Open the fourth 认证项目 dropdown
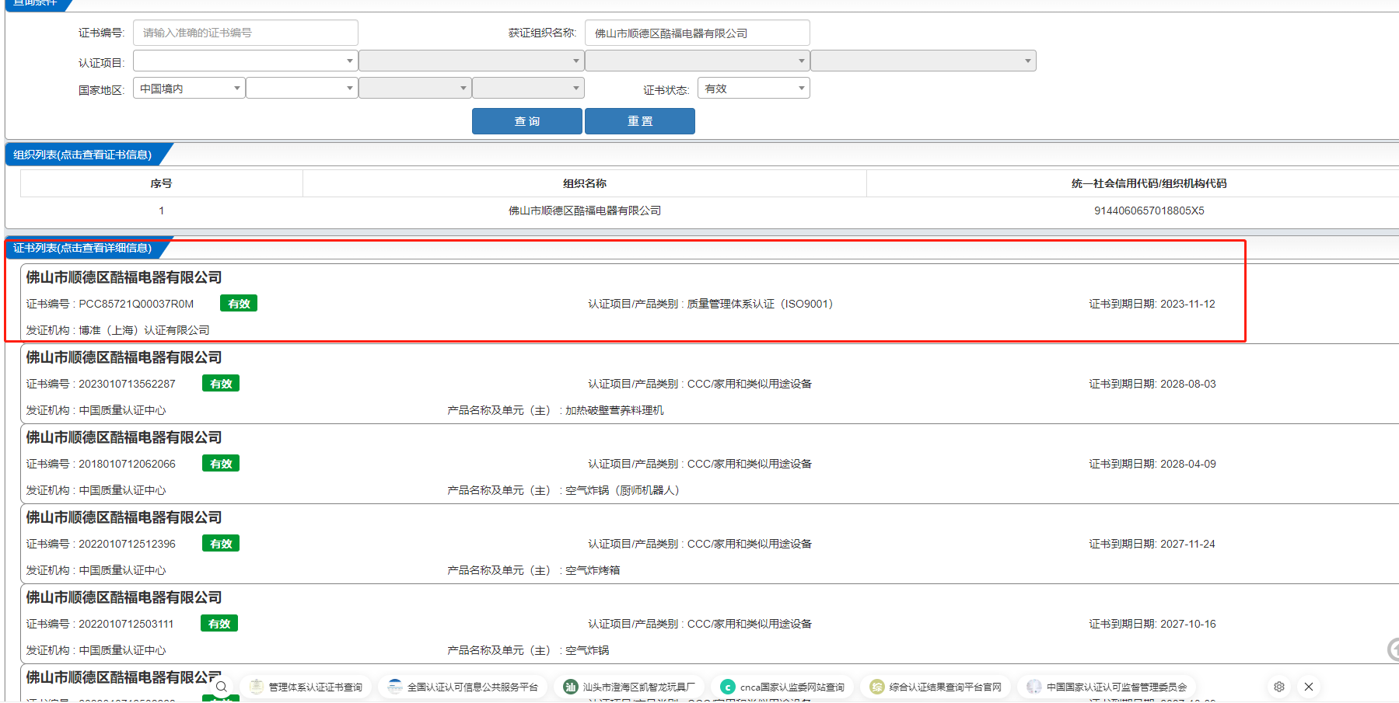Screen dimensions: 1399x703 click(923, 61)
